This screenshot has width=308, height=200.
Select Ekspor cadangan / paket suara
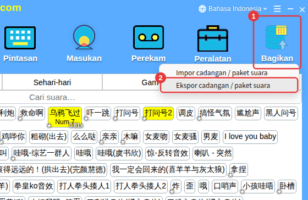[x=223, y=85]
